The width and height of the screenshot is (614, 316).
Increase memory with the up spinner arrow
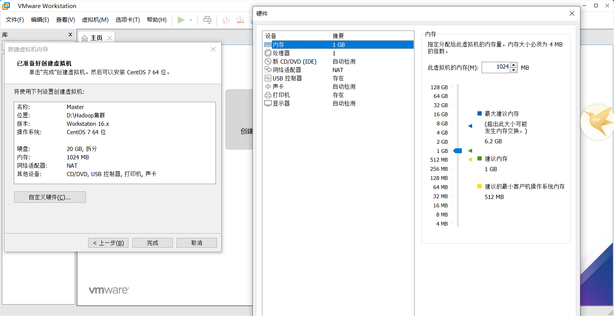514,65
